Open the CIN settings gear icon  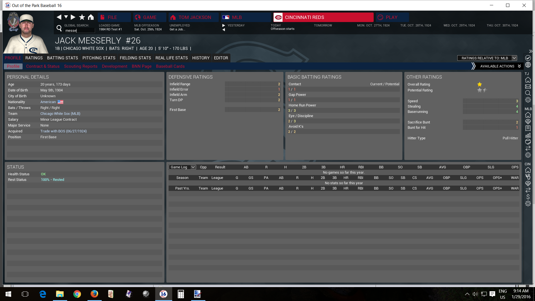click(528, 203)
